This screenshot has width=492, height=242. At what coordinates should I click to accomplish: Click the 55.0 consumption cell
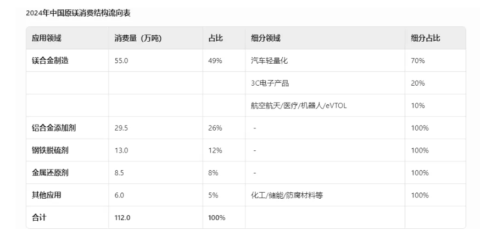(x=121, y=61)
